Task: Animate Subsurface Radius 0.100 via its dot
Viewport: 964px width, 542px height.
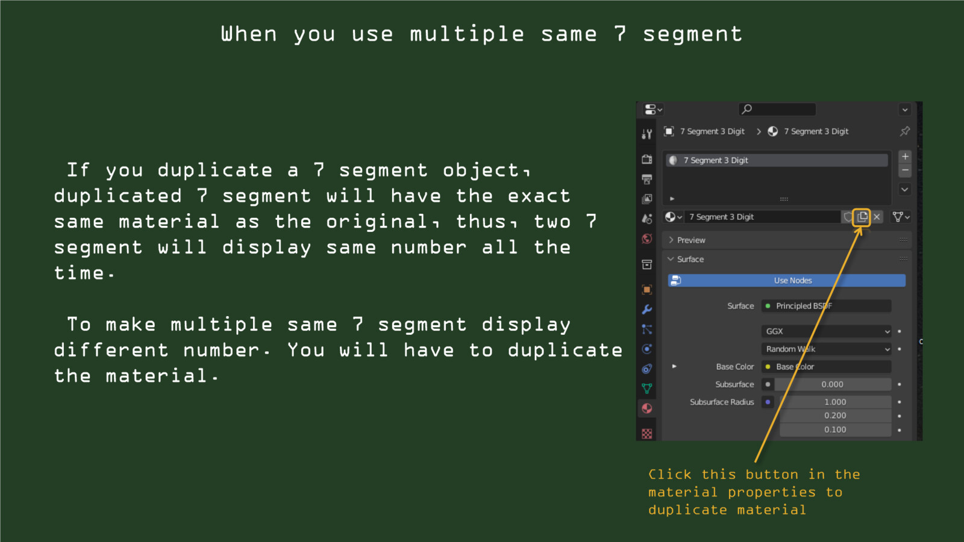Action: coord(900,429)
